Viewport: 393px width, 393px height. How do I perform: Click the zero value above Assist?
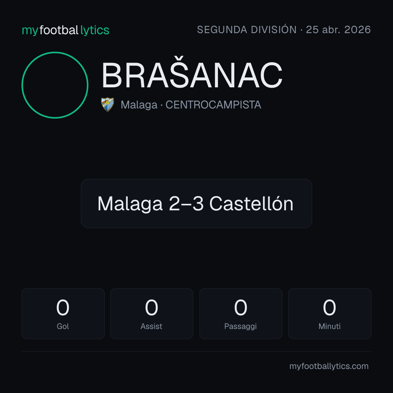click(151, 307)
